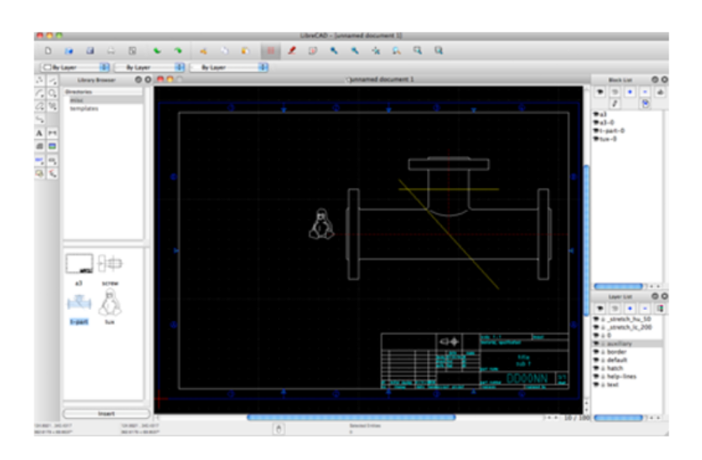Show all blocks with the Block List eye icon

(x=600, y=91)
